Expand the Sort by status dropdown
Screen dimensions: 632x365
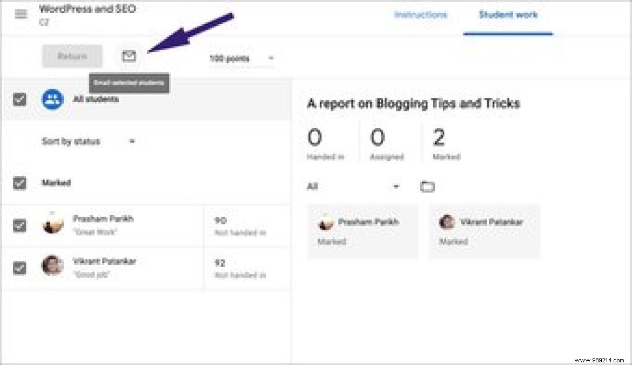(133, 141)
